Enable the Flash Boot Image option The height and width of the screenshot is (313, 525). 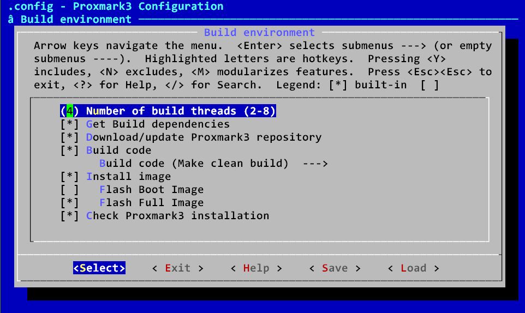click(x=70, y=190)
